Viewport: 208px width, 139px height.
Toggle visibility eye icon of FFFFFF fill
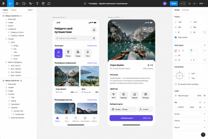point(200,107)
